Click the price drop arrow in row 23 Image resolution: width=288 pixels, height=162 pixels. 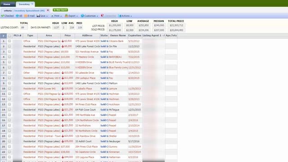click(63, 157)
